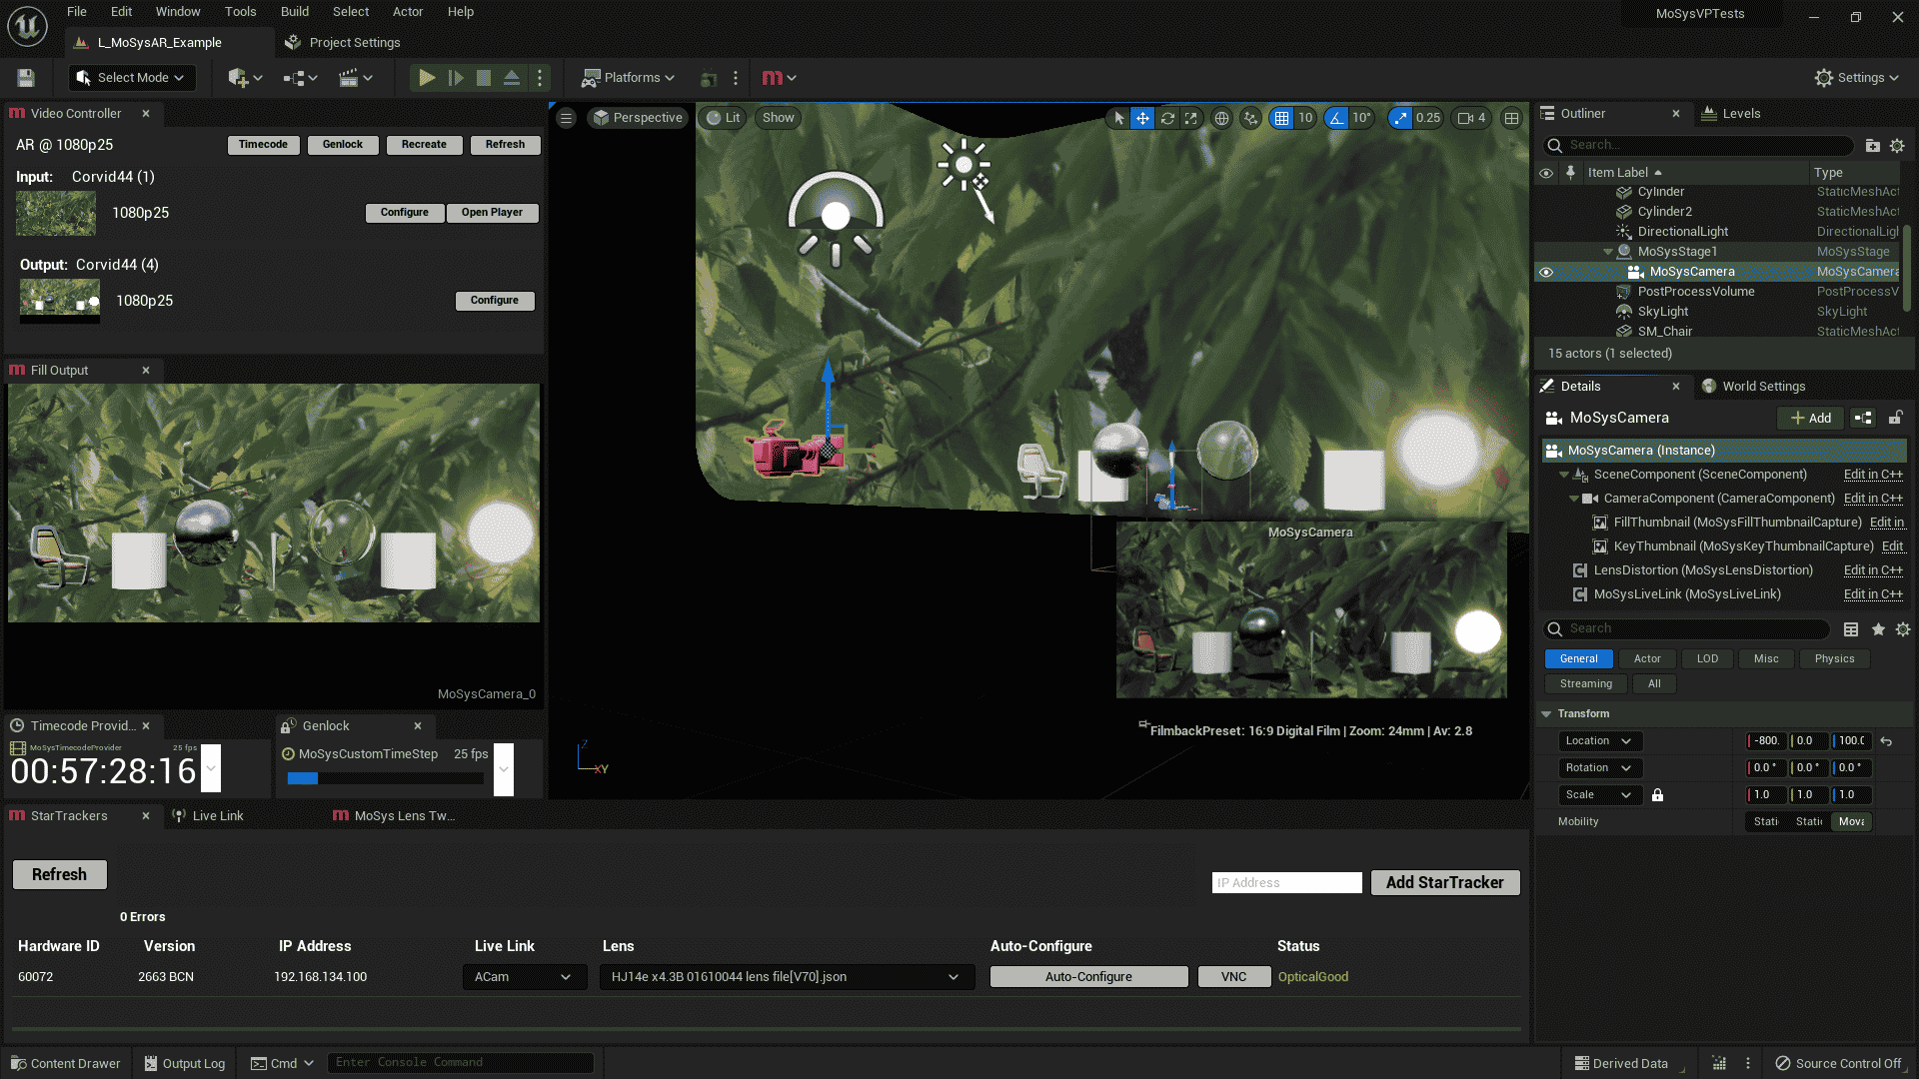Open the Cmd console type dropdown

[x=283, y=1063]
